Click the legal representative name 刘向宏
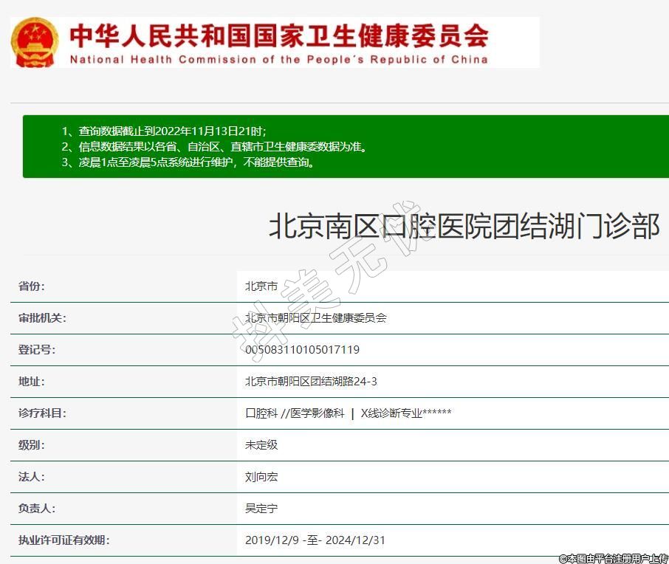 261,477
